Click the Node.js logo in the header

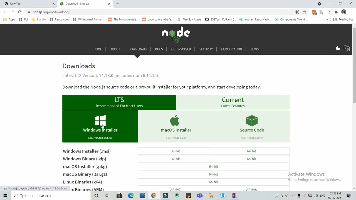point(176,35)
